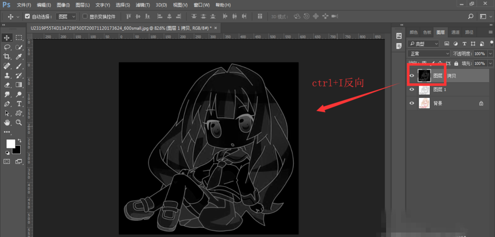Enable show transform controls (显示变换控件) checkbox
This screenshot has height=237, width=495.
[x=85, y=16]
